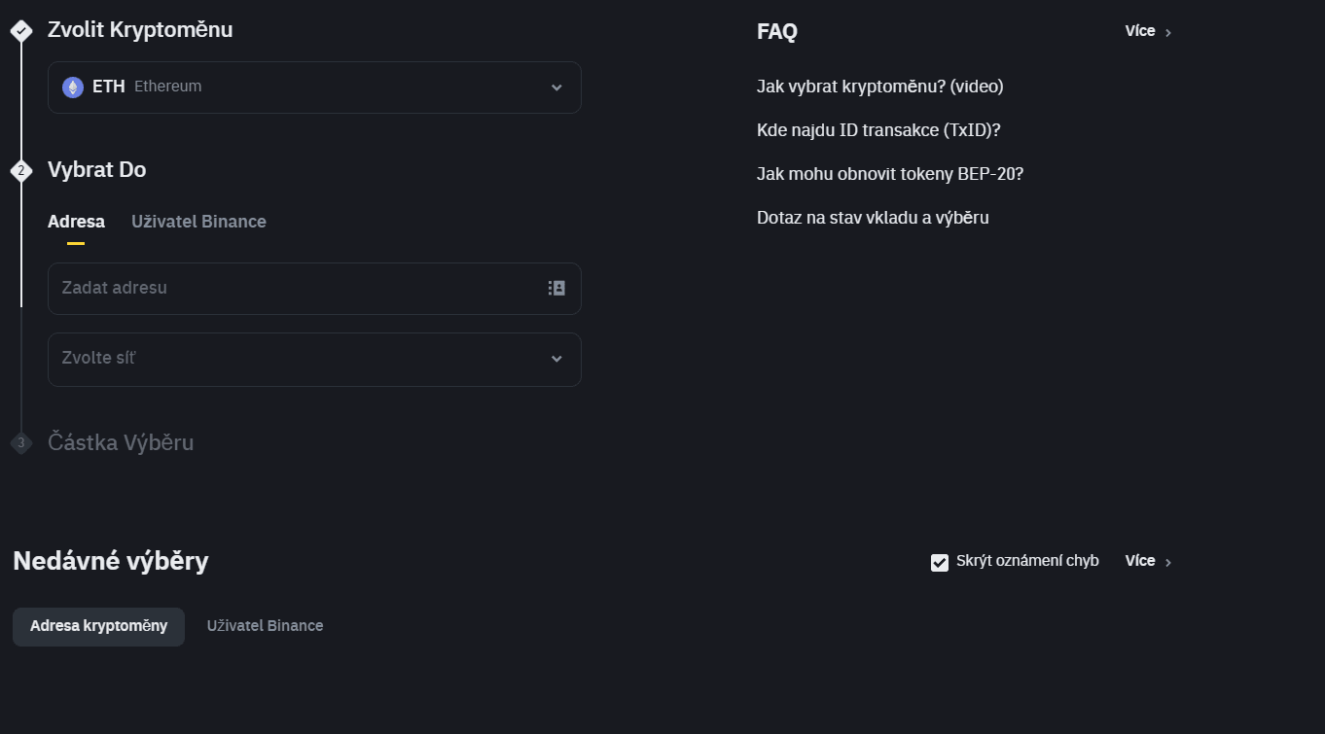Switch filter to Uživatel Binance
The width and height of the screenshot is (1325, 734).
265,625
